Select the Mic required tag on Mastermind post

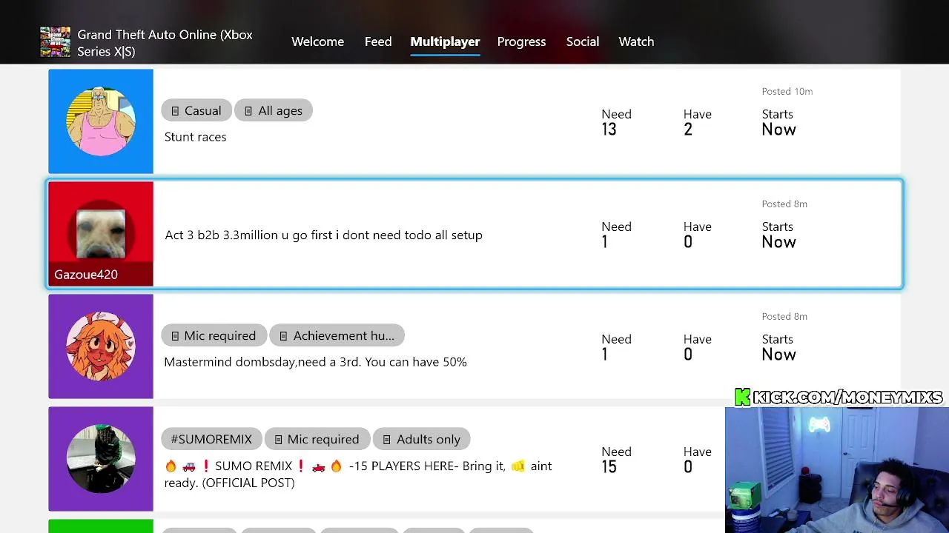[x=214, y=335]
